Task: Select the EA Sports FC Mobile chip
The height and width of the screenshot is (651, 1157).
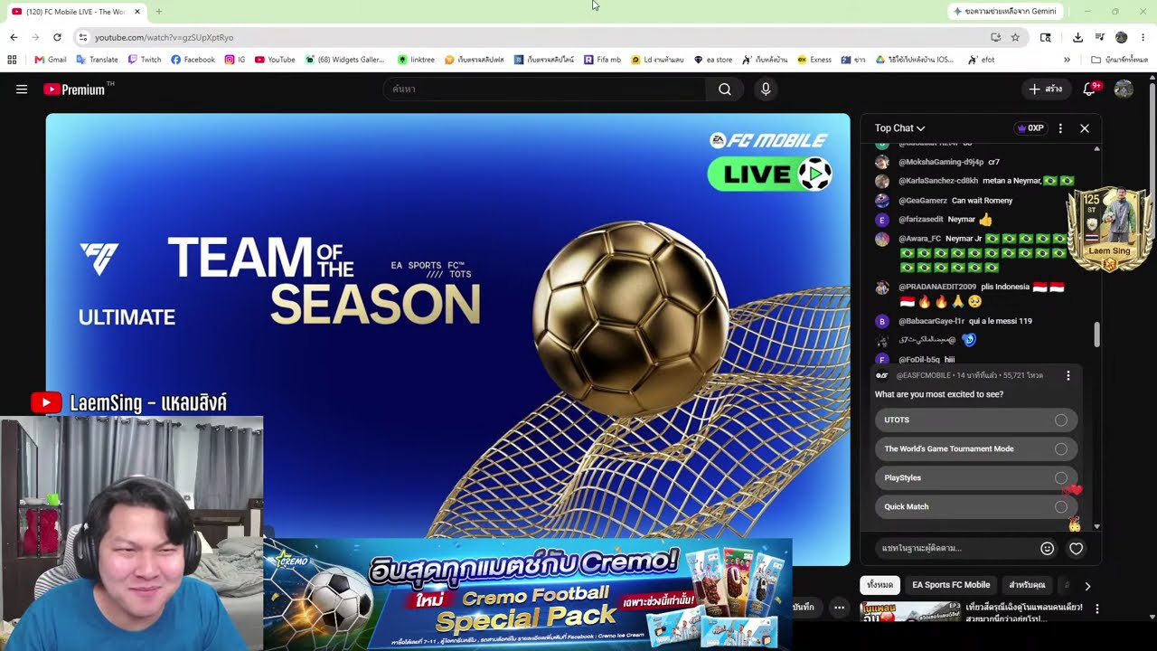Action: click(951, 585)
